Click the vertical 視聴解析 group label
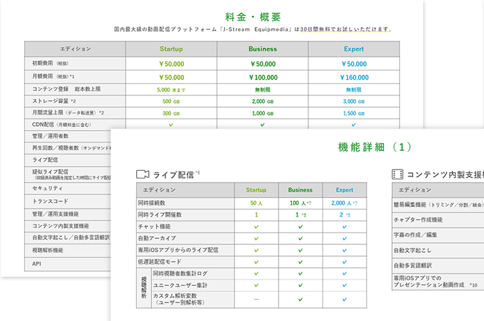 [144, 288]
